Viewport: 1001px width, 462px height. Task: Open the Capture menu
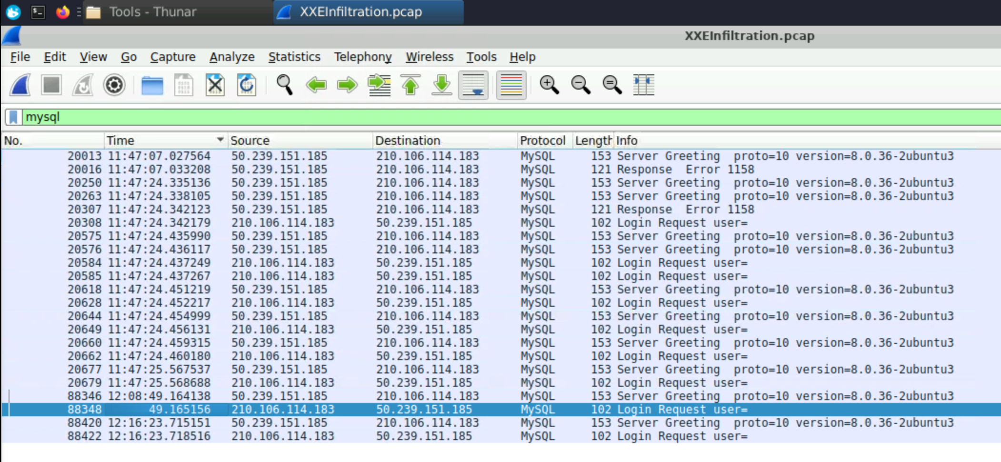[173, 57]
